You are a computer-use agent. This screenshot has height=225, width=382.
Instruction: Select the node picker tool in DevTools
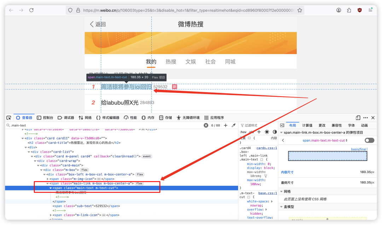click(8, 117)
